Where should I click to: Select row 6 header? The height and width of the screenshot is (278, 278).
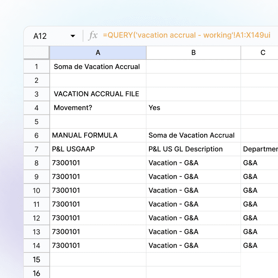coord(36,136)
